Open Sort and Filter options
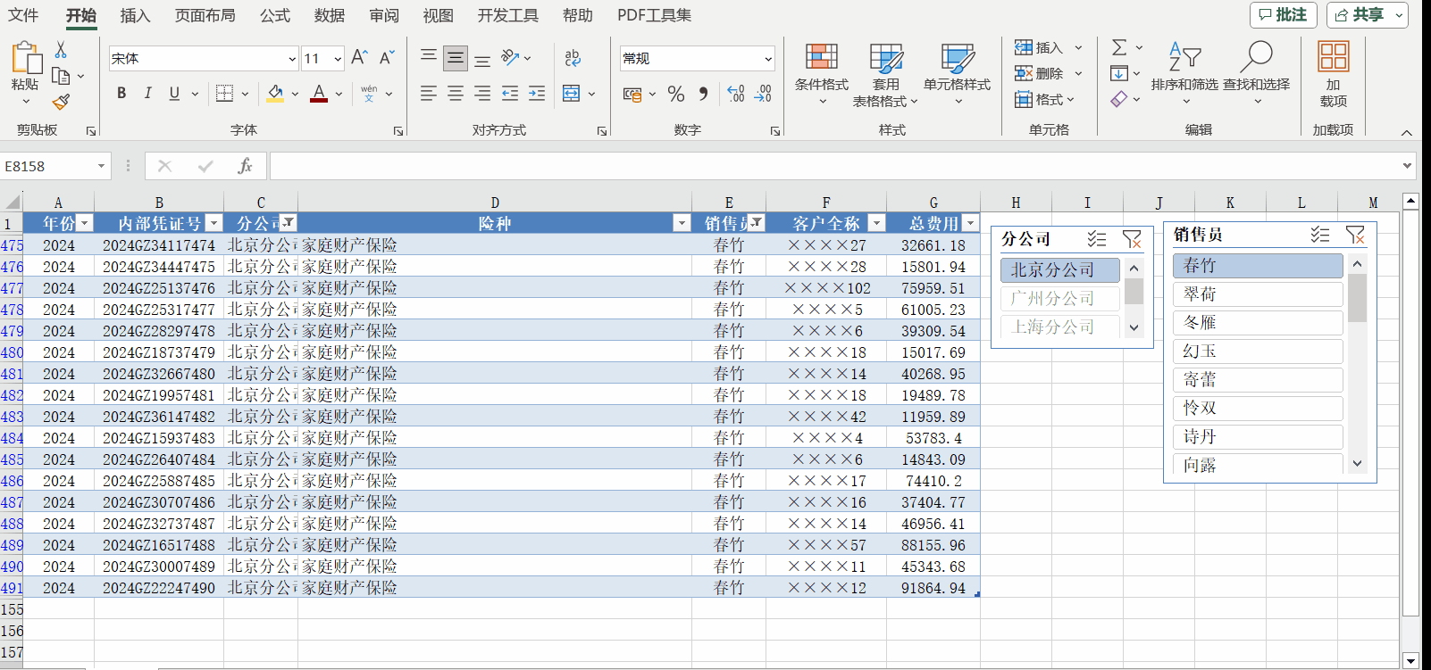1431x670 pixels. (1184, 70)
